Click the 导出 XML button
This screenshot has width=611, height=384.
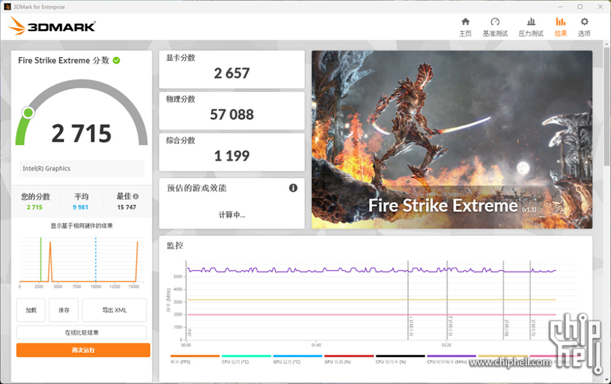tap(114, 310)
